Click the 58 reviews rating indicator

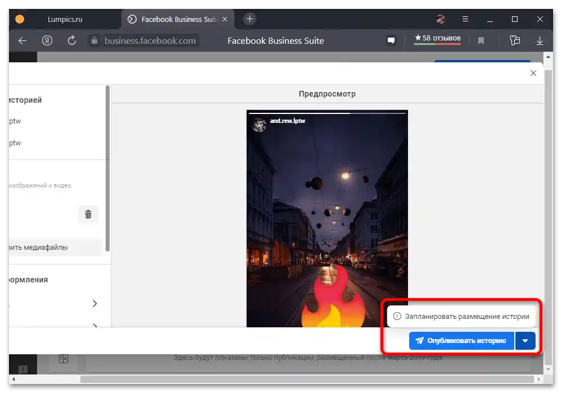tap(437, 39)
